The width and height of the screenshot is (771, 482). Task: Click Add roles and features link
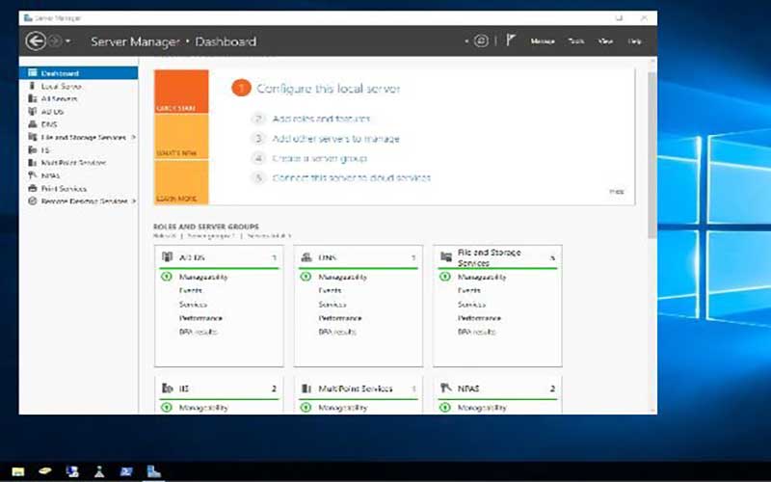tap(321, 119)
